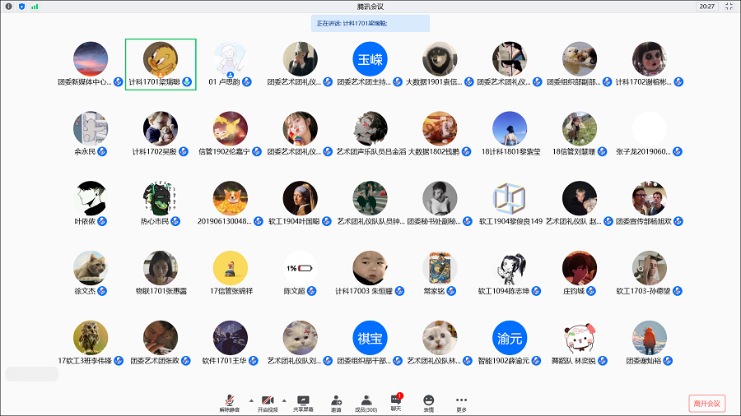This screenshot has width=741, height=416.
Task: Toggle the full screen icon at top right
Action: (729, 6)
